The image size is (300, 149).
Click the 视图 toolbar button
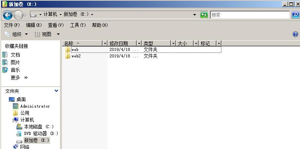pos(43,34)
